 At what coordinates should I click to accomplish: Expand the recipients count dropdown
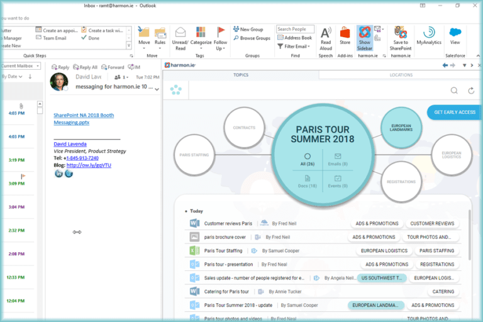121,77
